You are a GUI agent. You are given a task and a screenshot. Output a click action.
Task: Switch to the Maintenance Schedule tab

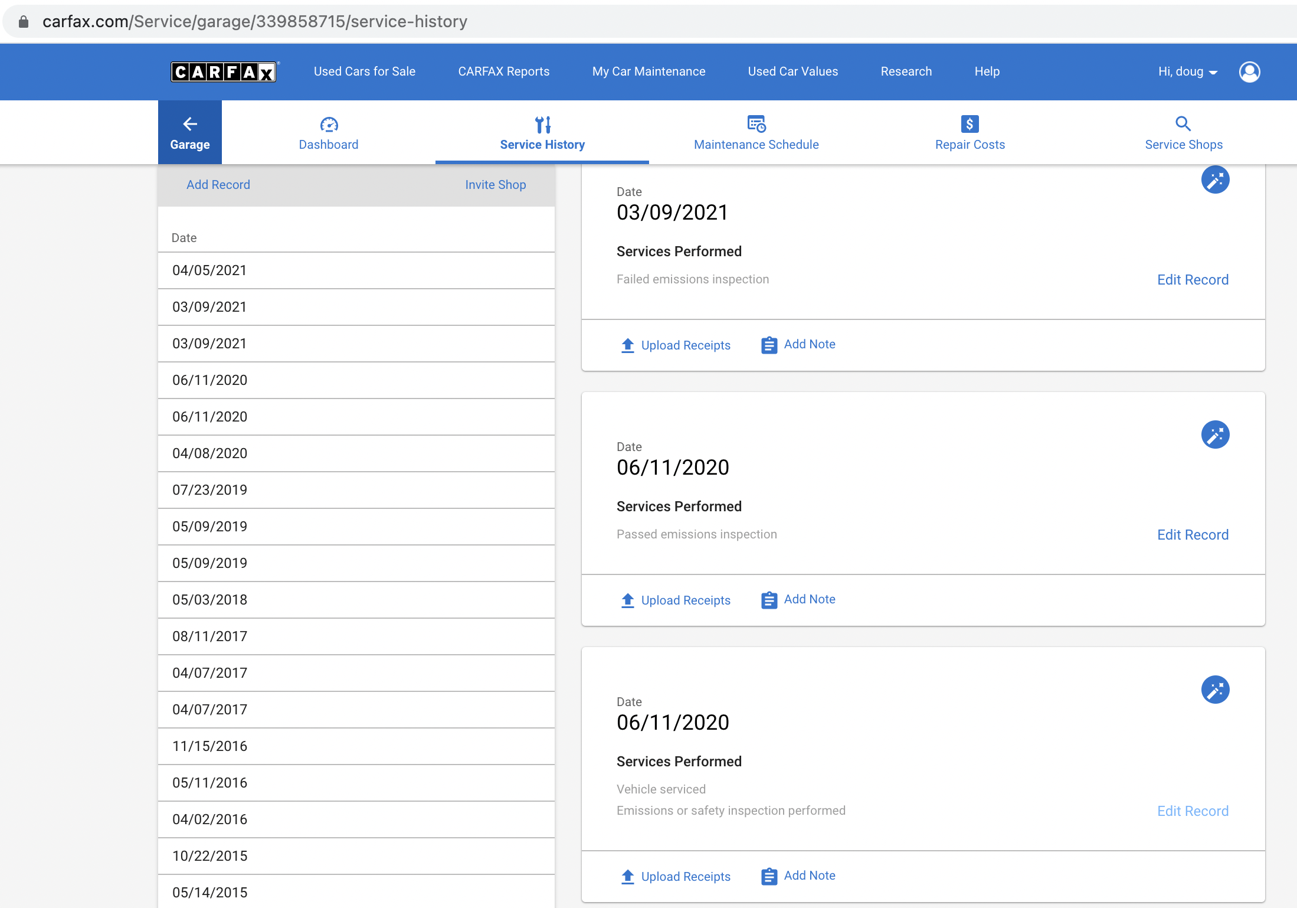coord(756,132)
